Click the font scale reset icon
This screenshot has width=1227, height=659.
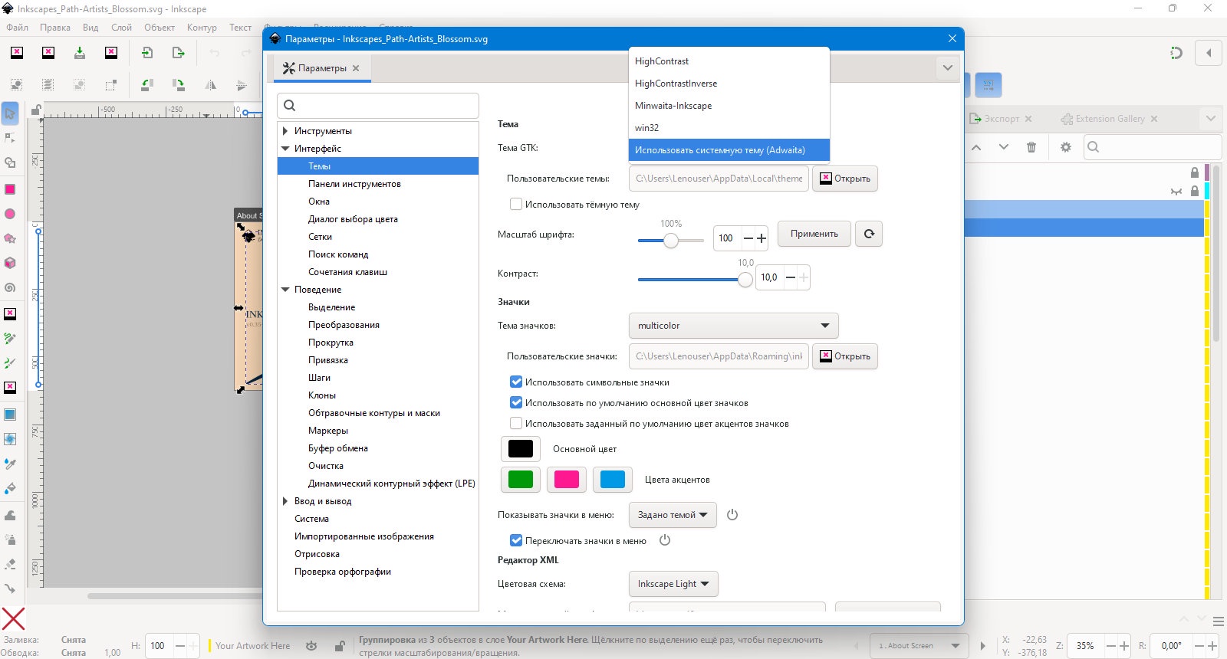click(869, 234)
